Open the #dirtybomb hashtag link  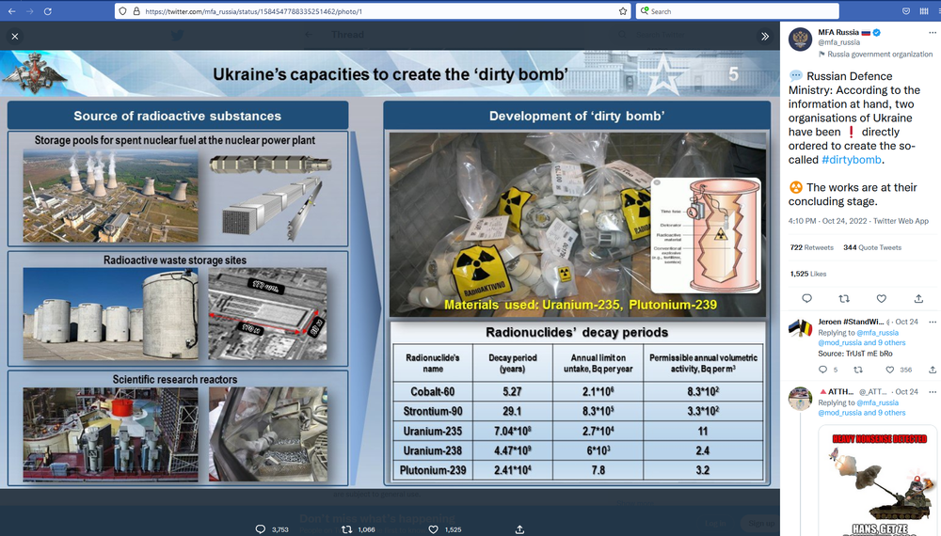852,160
